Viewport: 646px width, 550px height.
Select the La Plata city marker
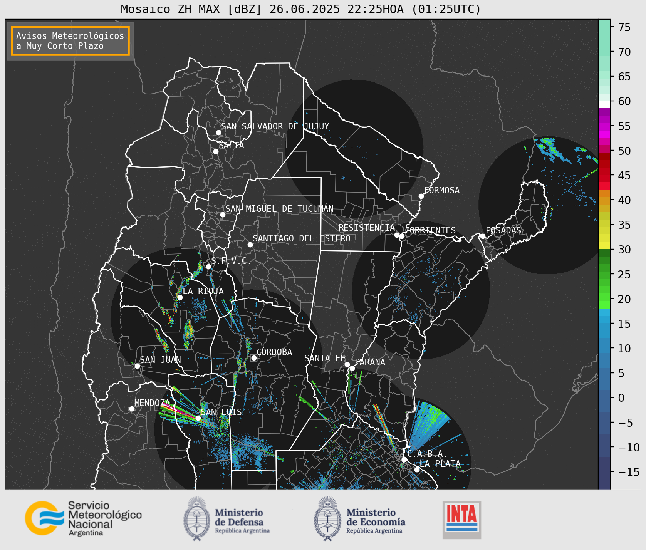[x=417, y=469]
